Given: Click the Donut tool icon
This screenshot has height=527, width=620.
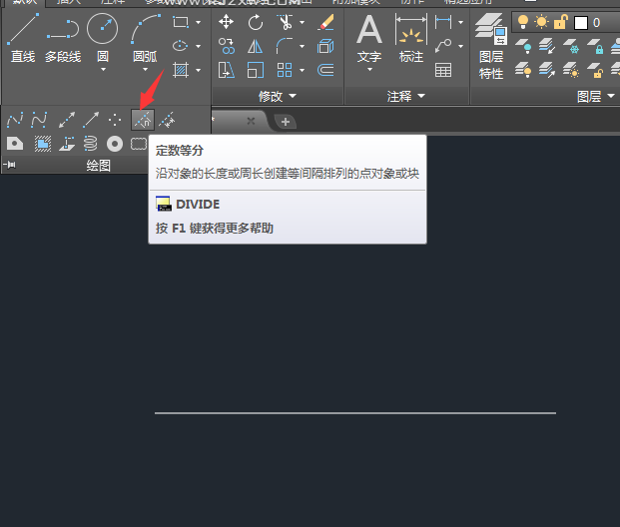Looking at the screenshot, I should tap(115, 144).
